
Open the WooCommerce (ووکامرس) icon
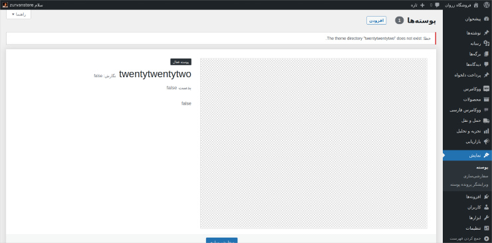[487, 89]
